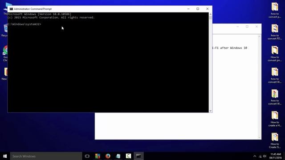Click 'after Windows 10' text in Notepad
Image resolution: width=285 pixels, height=160 pixels.
coord(233,48)
